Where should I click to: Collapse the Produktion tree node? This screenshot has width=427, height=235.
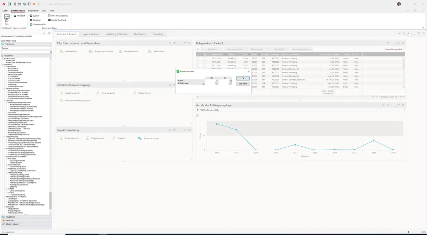(x=2, y=64)
